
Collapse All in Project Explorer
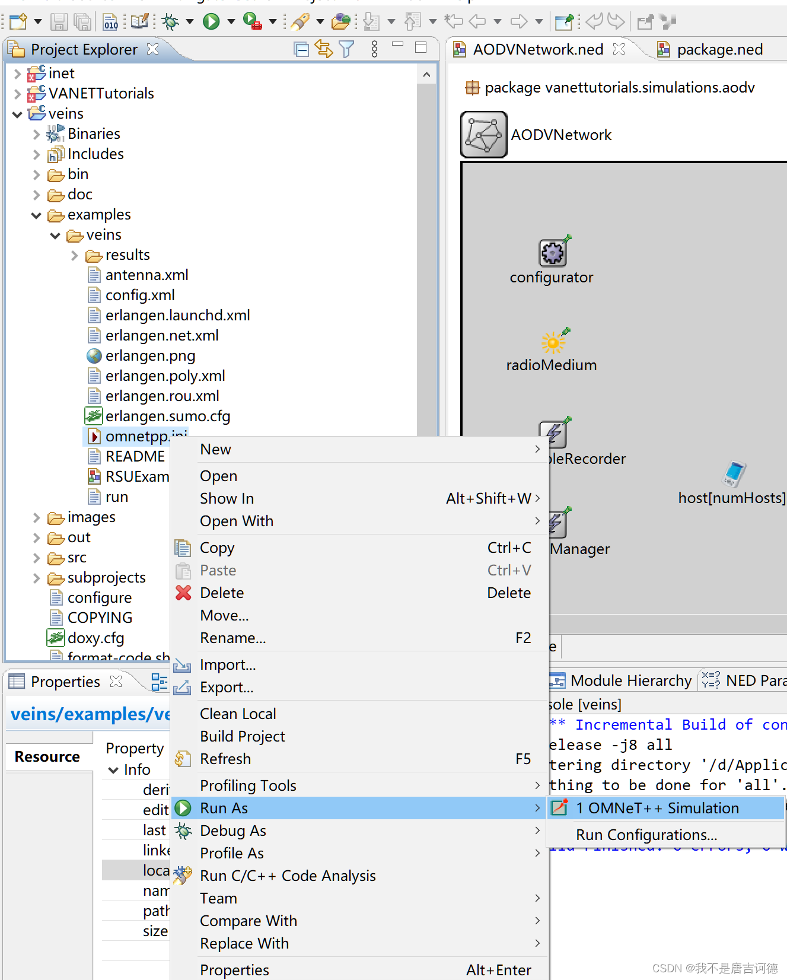click(301, 49)
